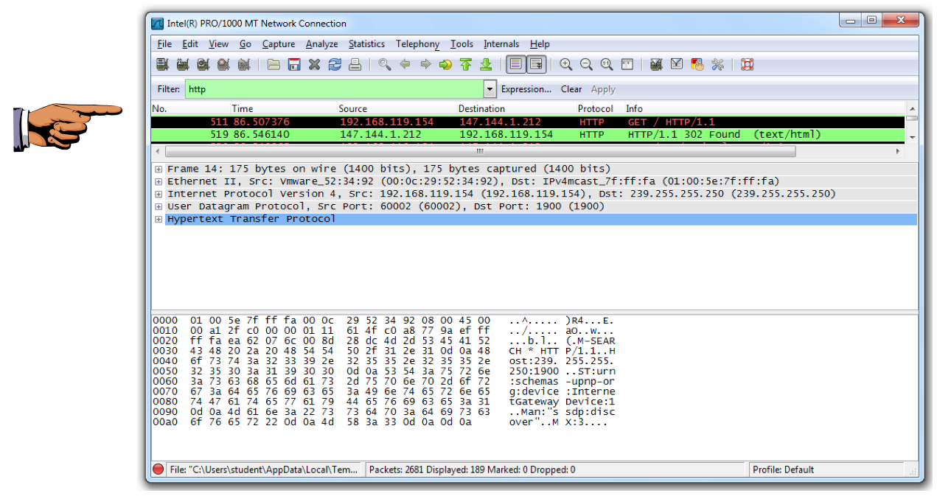Image resolution: width=937 pixels, height=496 pixels.
Task: Select packet 511 GET / HTTP/1.1
Action: pos(528,122)
